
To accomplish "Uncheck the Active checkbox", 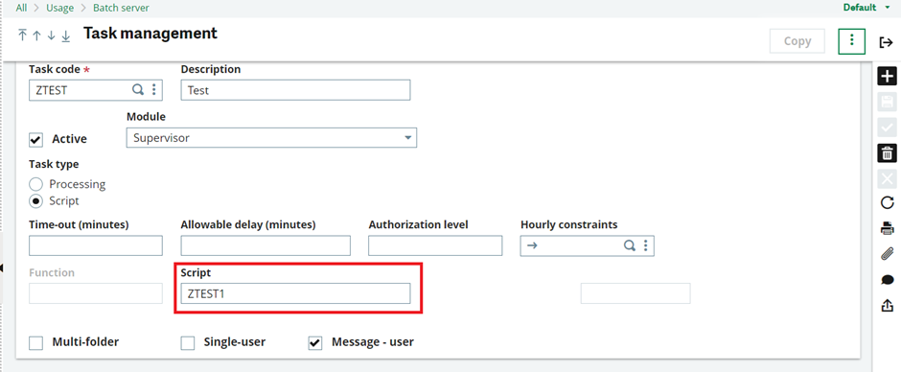I will [36, 139].
